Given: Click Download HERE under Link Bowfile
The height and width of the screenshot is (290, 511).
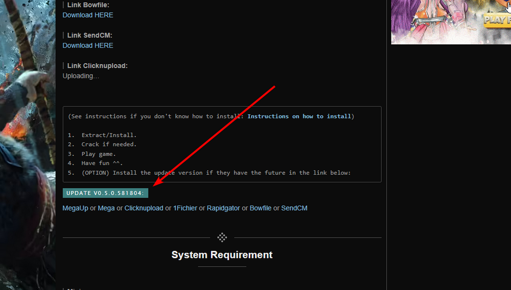Looking at the screenshot, I should pos(88,15).
